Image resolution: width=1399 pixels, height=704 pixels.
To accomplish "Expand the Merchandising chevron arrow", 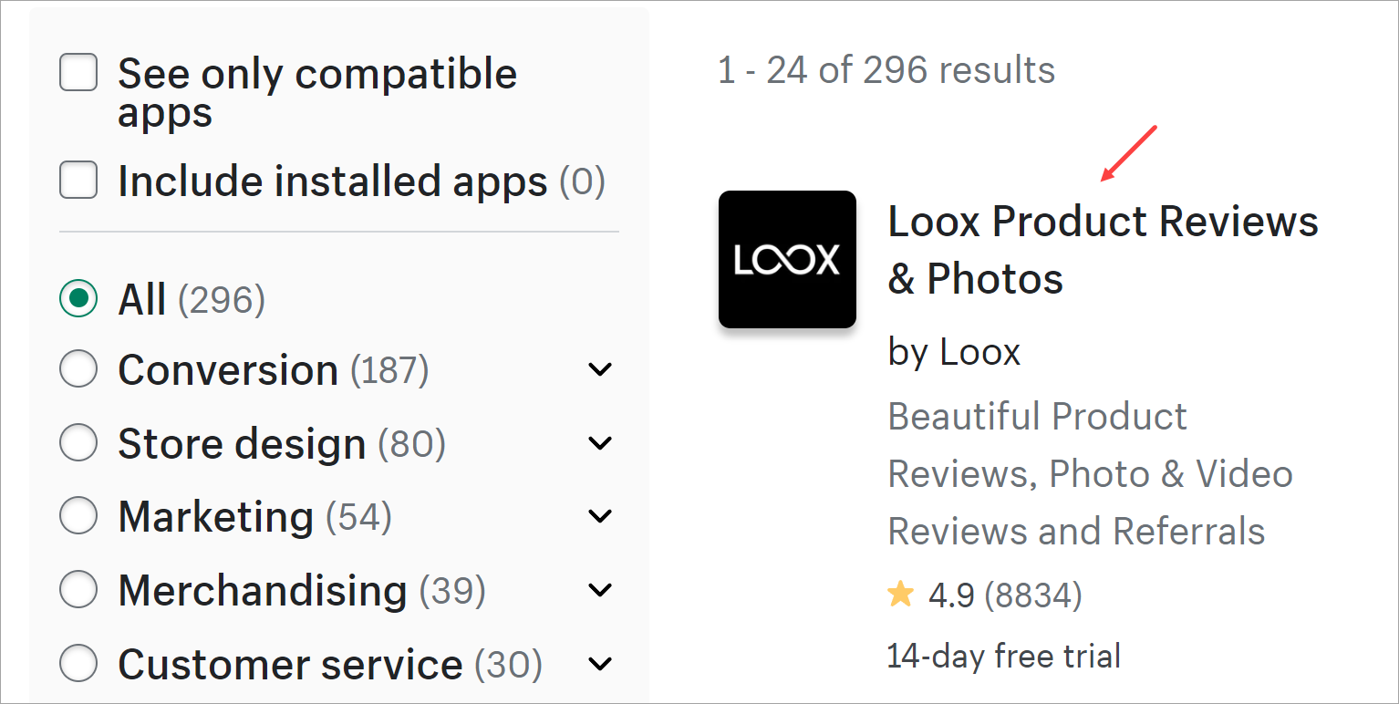I will click(600, 590).
